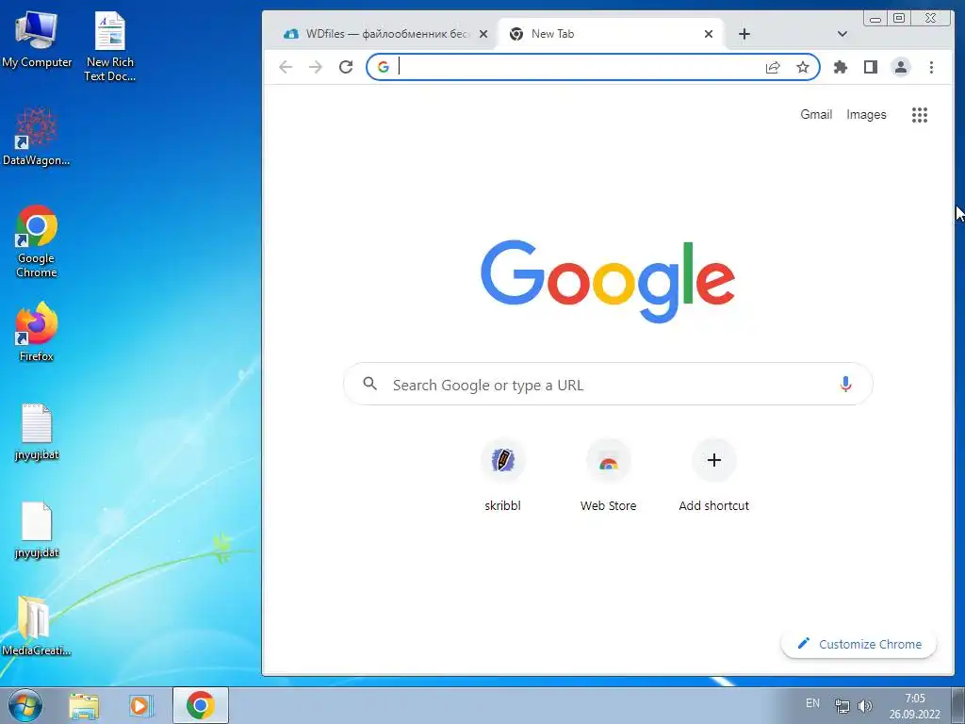The width and height of the screenshot is (965, 724).
Task: Toggle the Chrome side panel
Action: click(x=870, y=67)
